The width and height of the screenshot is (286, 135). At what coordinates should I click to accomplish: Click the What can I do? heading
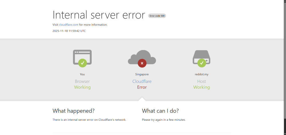pyautogui.click(x=160, y=111)
